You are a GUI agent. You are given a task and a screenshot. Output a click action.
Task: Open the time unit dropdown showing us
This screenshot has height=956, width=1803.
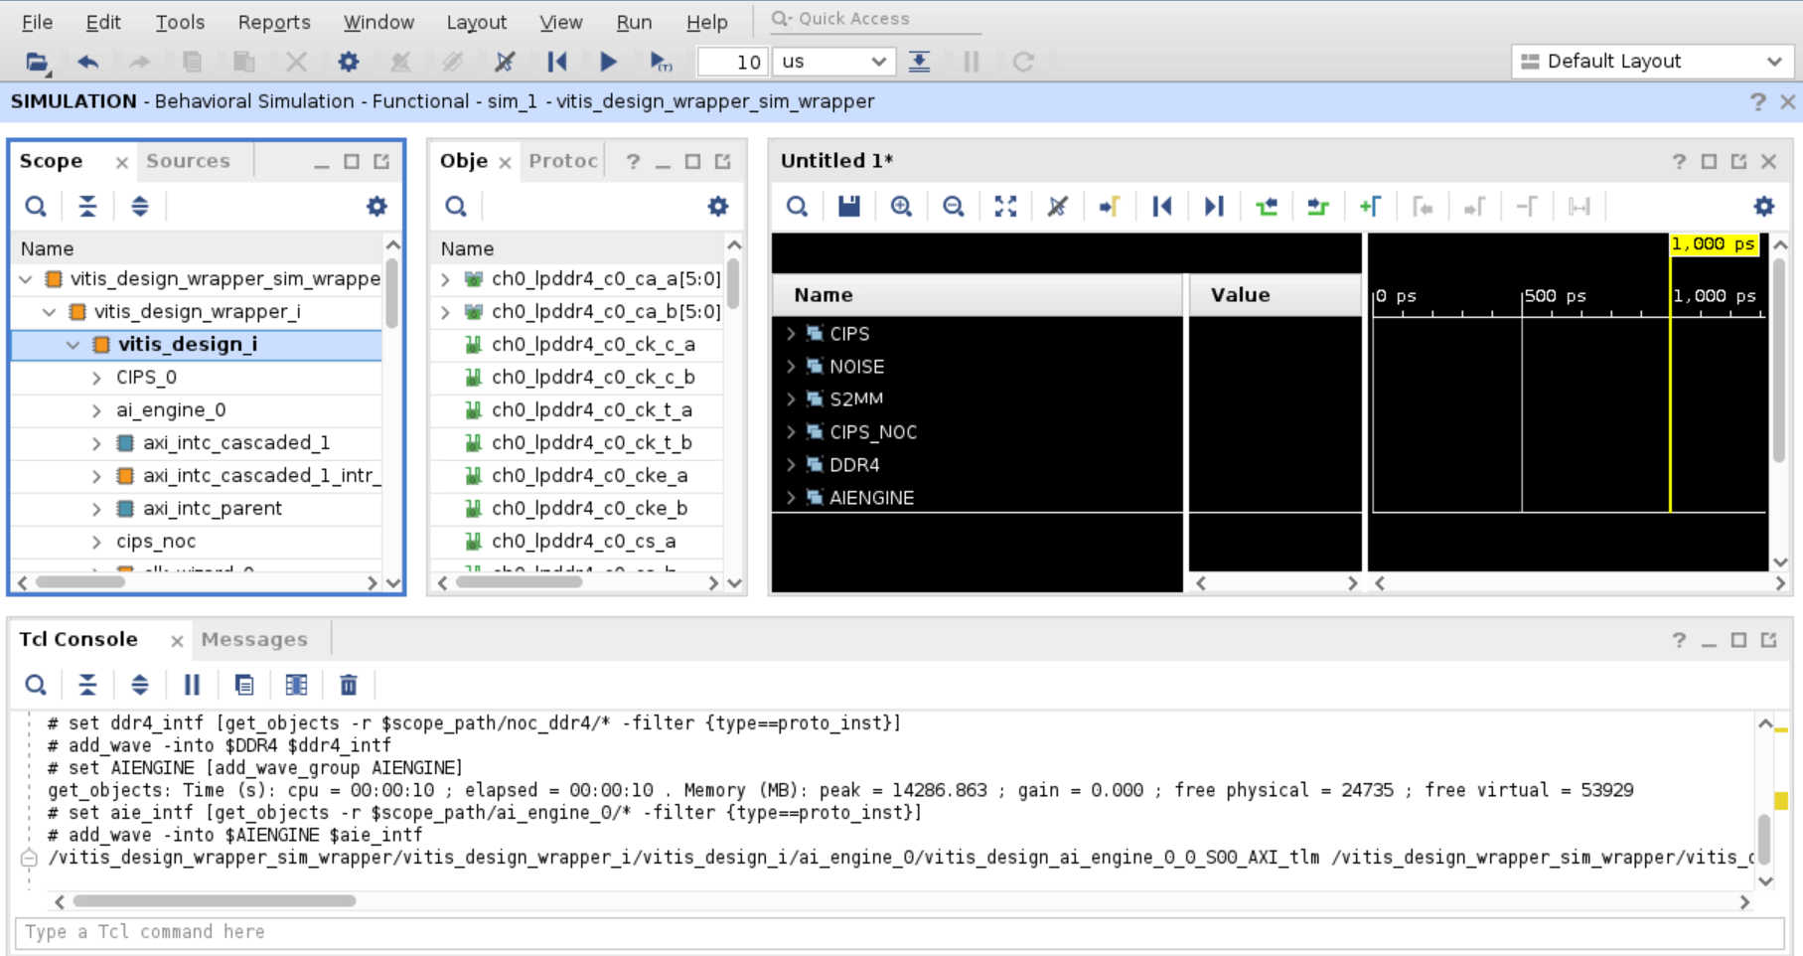[833, 62]
